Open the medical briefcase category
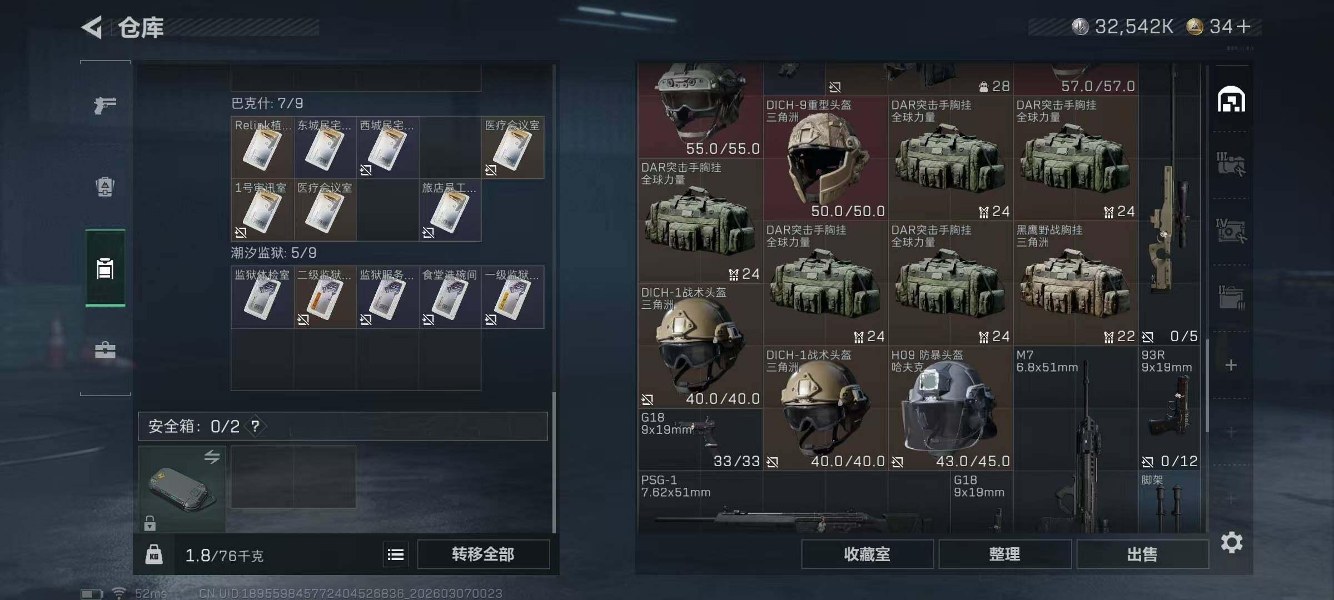This screenshot has width=1334, height=600. (x=105, y=350)
